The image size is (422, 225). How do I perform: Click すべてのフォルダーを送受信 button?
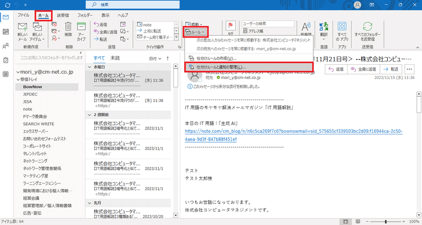click(367, 32)
